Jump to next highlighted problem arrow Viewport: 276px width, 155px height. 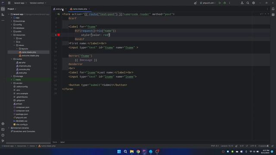click(x=268, y=14)
